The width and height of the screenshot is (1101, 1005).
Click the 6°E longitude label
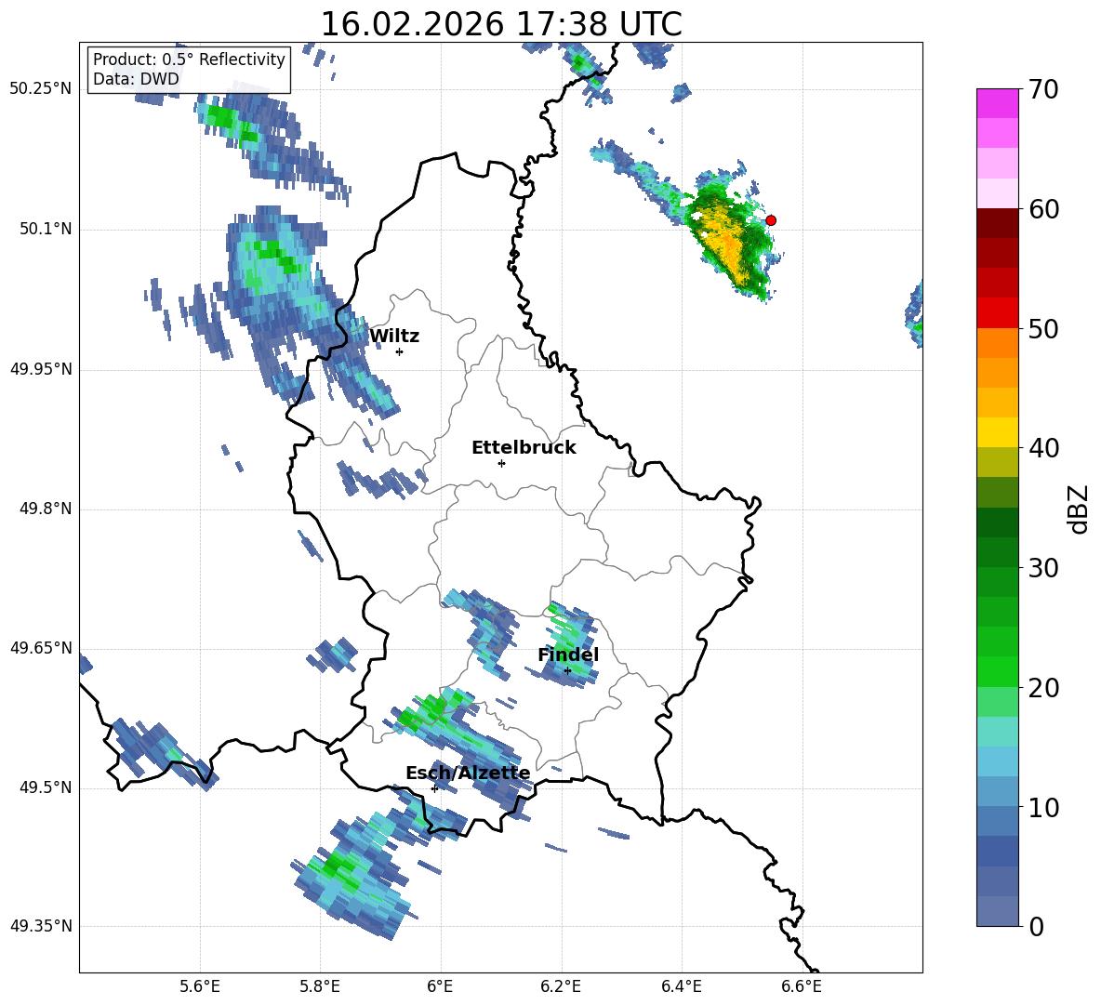tap(440, 986)
